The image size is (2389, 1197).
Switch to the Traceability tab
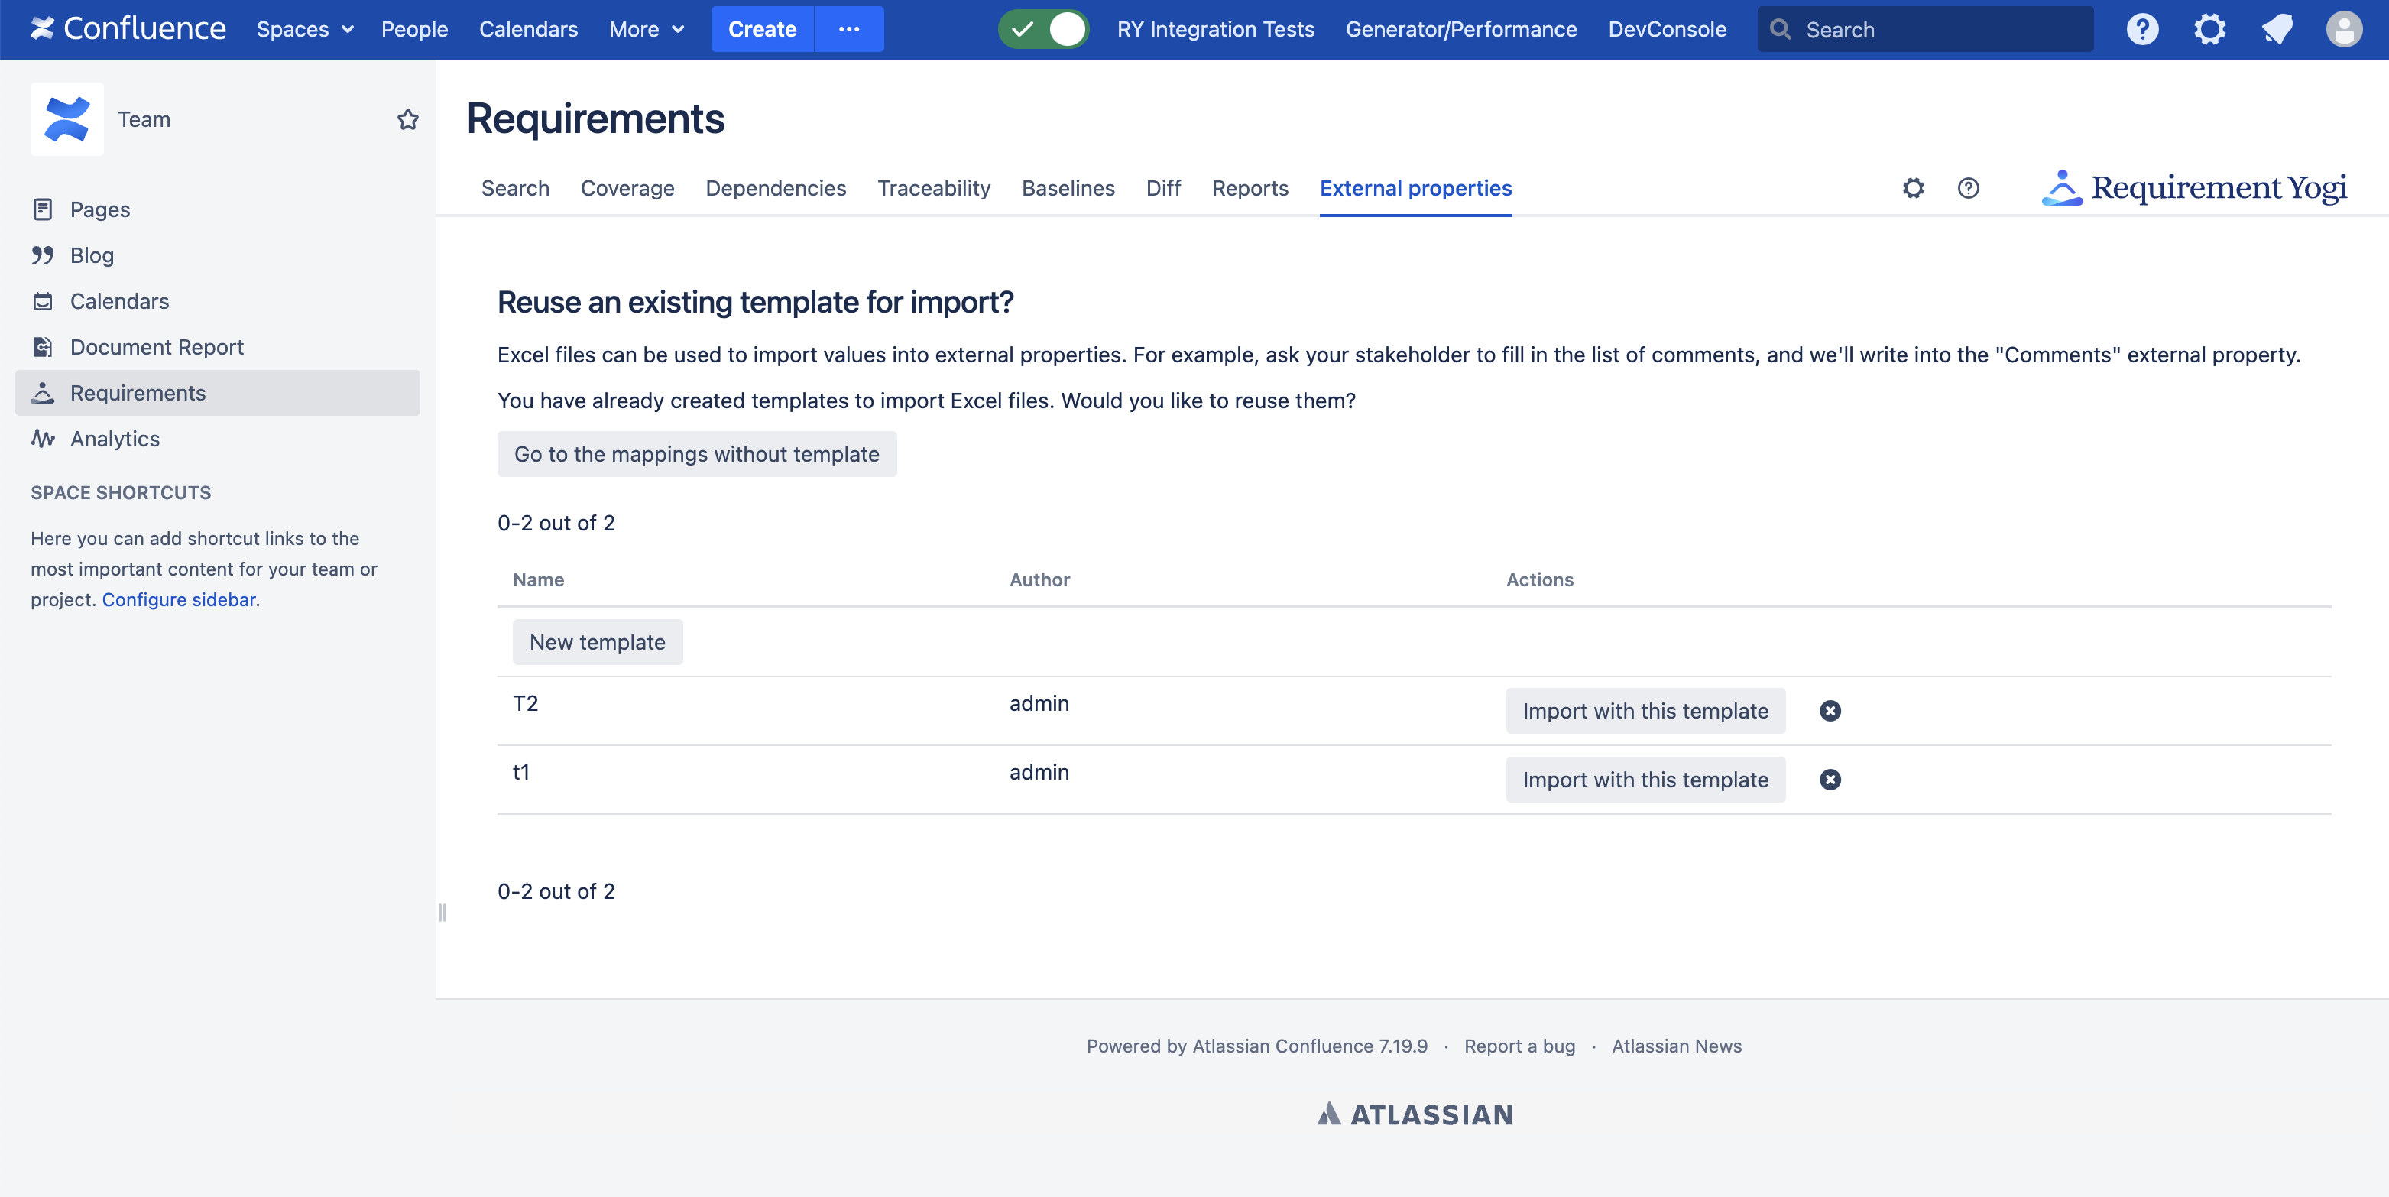click(934, 188)
